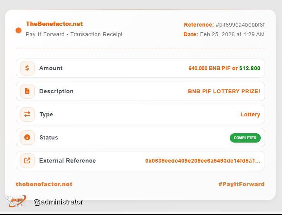This screenshot has height=215, width=282.
Task: Click the orange dot beside TheBenefactor.net
Action: [19, 30]
